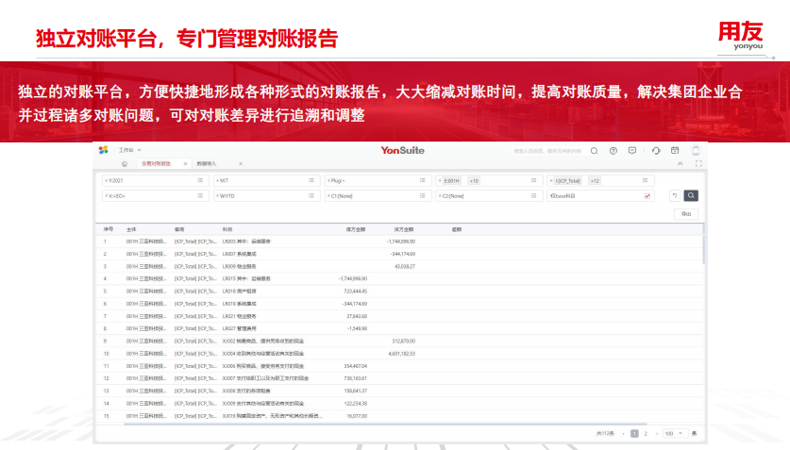Open the Plug:~ dimension selector list
790x450 pixels.
coord(423,180)
